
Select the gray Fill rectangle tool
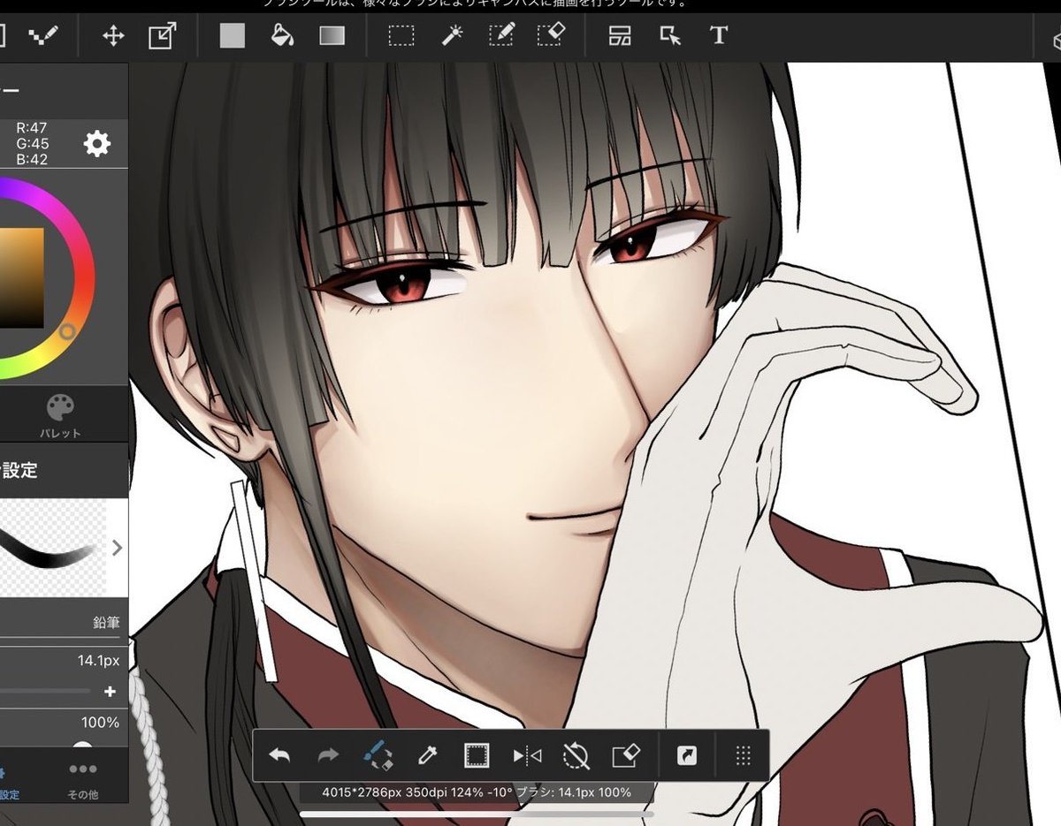point(232,36)
